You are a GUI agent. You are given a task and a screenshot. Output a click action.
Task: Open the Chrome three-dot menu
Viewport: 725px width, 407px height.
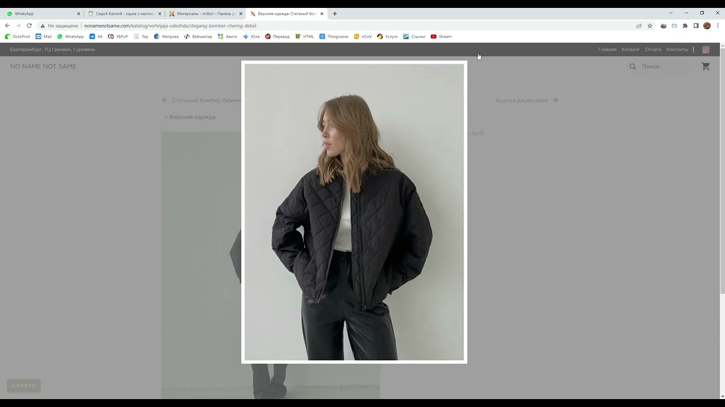(x=718, y=25)
